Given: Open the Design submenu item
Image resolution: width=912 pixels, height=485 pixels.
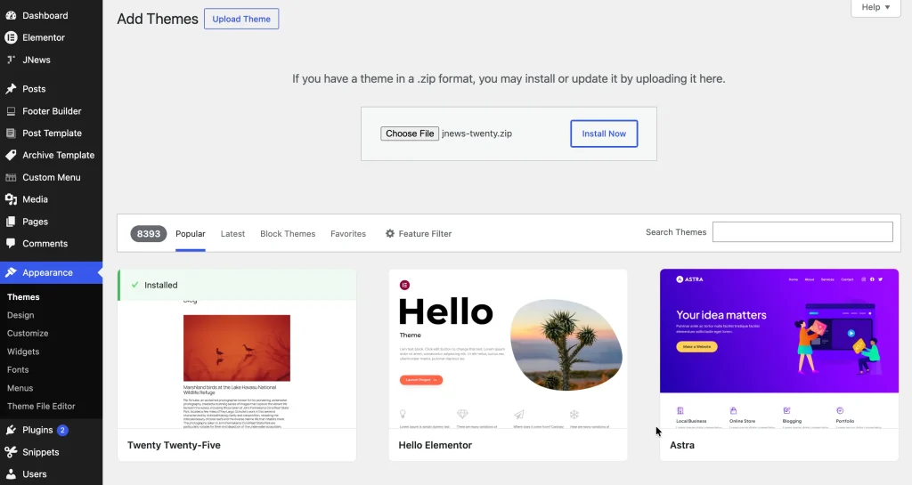Looking at the screenshot, I should tap(20, 315).
